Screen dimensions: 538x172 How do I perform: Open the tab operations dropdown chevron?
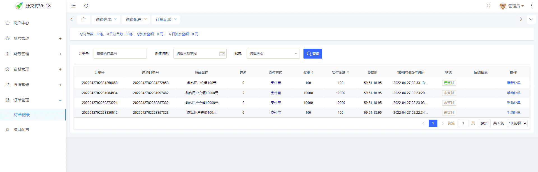(x=531, y=19)
